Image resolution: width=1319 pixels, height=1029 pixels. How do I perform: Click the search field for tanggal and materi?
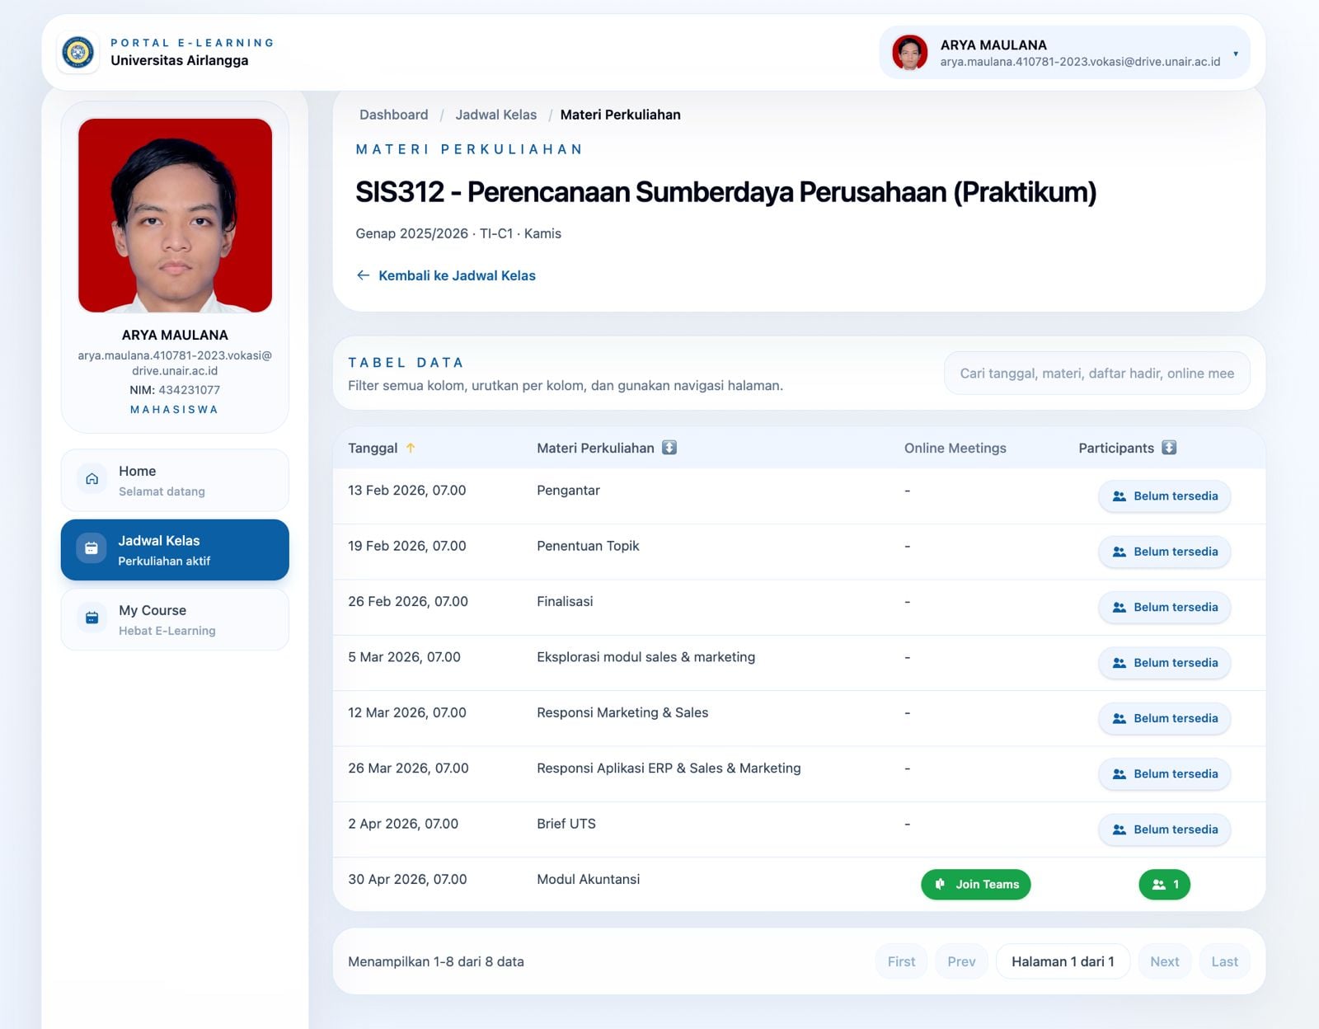pos(1096,373)
